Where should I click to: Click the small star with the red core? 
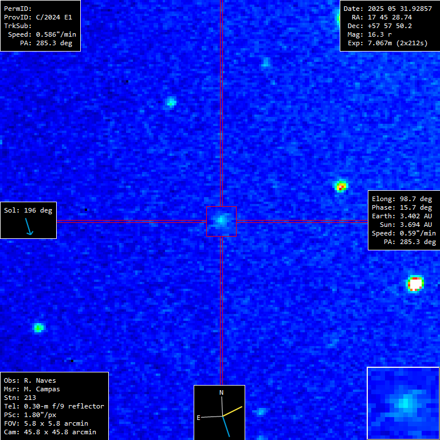340,186
